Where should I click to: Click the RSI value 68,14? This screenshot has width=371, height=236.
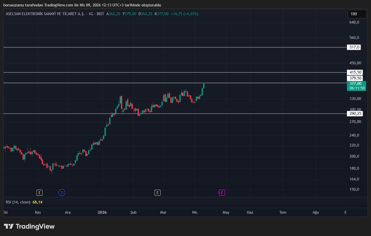pyautogui.click(x=37, y=202)
